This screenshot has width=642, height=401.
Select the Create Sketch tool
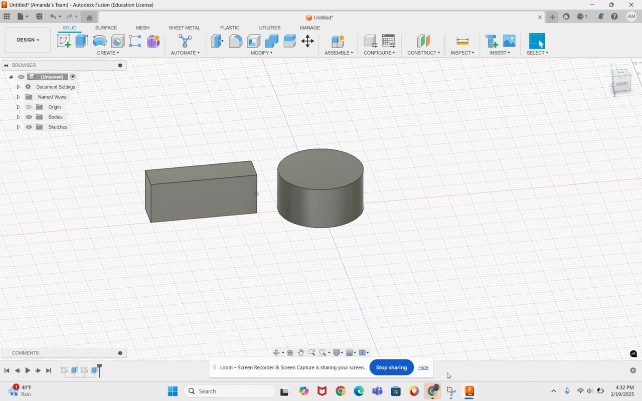tap(64, 41)
